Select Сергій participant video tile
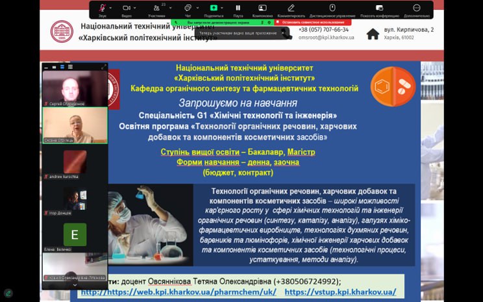Image resolution: width=483 pixels, height=302 pixels. click(x=75, y=89)
